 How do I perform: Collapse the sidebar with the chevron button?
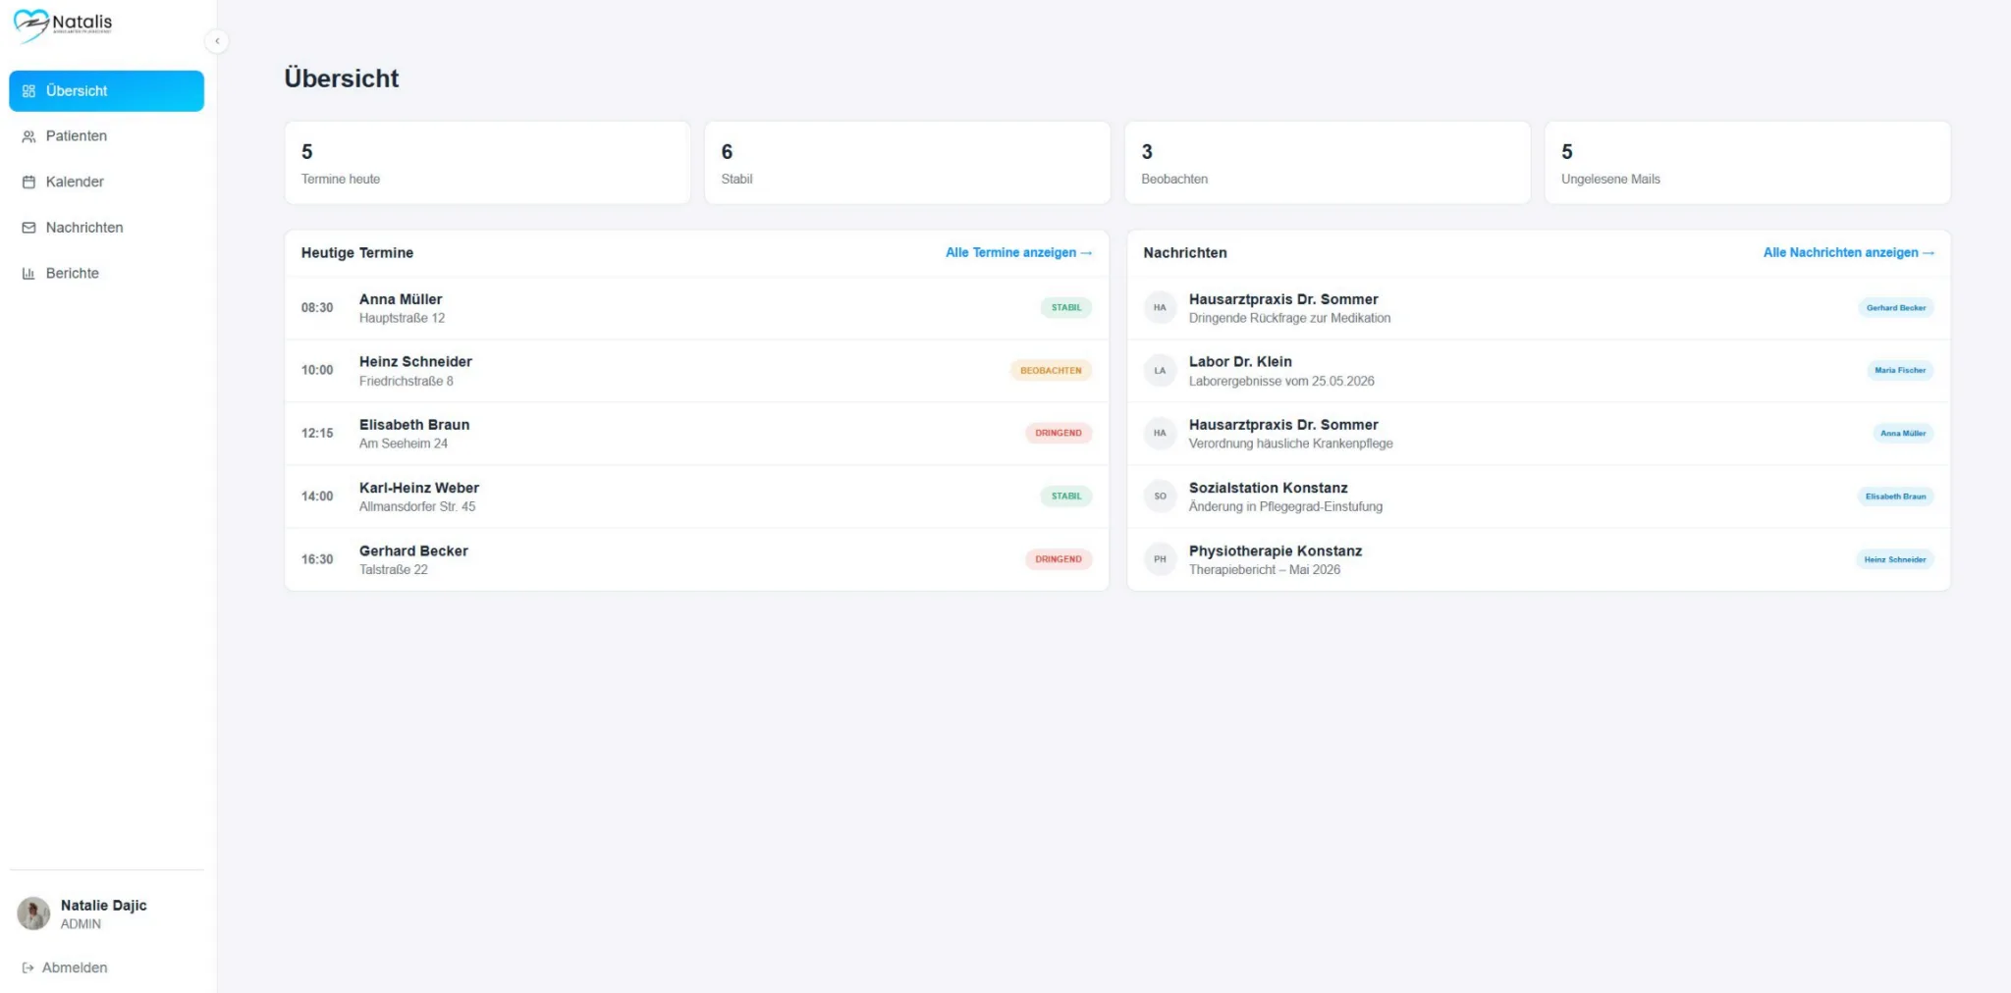[x=217, y=41]
